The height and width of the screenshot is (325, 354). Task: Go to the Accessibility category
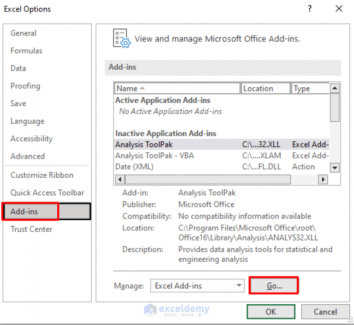tap(31, 138)
